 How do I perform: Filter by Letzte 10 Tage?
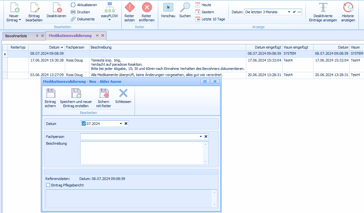210,19
